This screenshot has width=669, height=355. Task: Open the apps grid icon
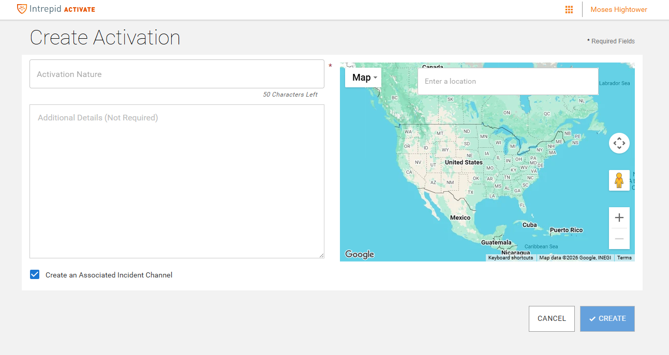[x=569, y=9]
